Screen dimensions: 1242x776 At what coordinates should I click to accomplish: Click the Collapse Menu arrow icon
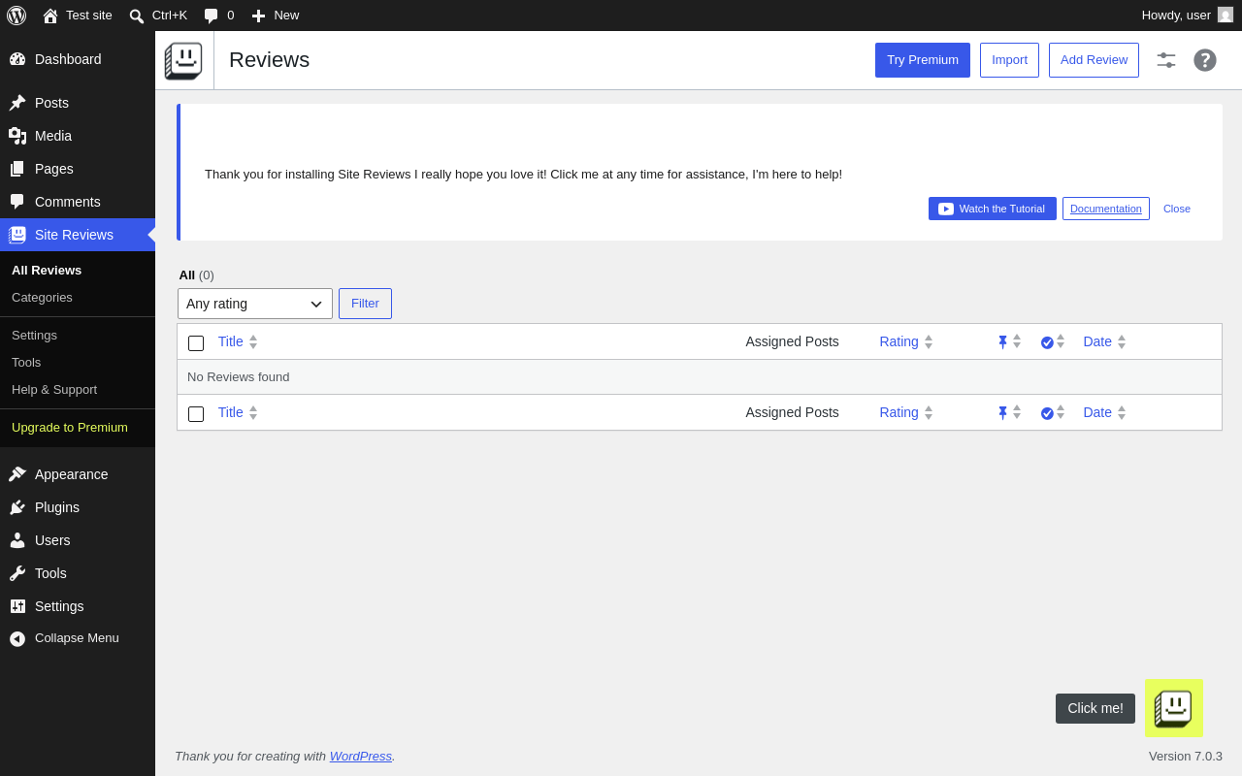[x=17, y=638]
